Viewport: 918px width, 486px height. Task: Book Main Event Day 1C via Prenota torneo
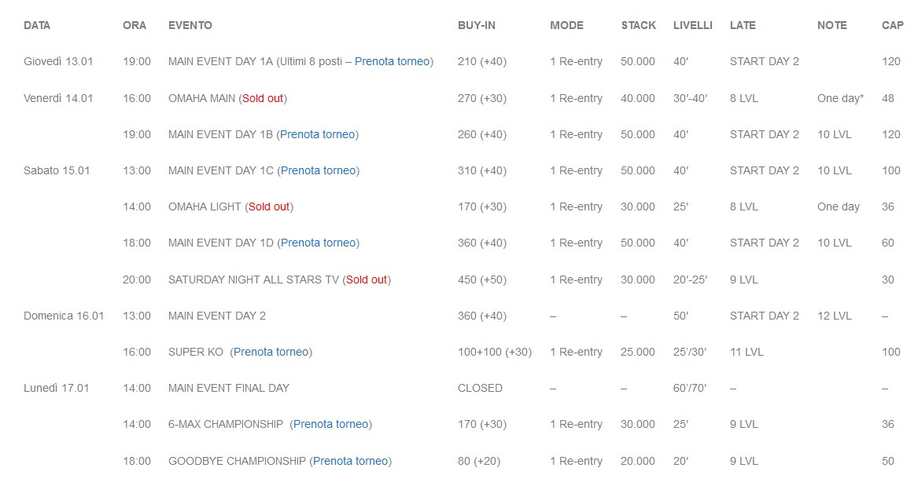point(318,170)
